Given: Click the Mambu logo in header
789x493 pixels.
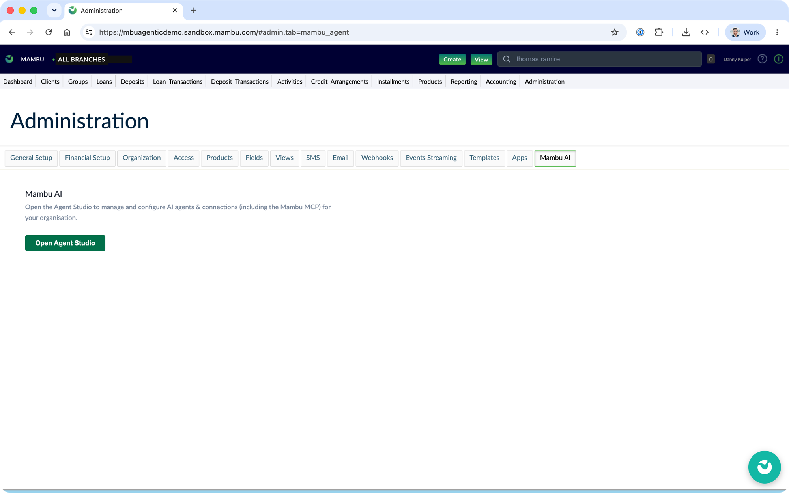Looking at the screenshot, I should [x=9, y=59].
